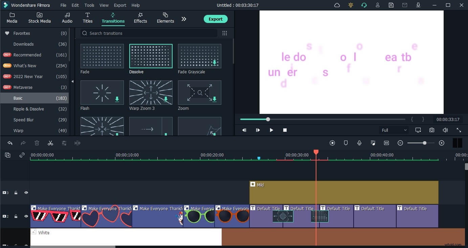Open the display monitor settings icon
Screen dimensions: 468x248
[418, 130]
